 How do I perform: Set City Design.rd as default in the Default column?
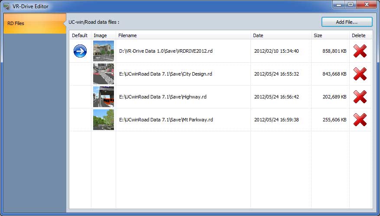(80, 74)
